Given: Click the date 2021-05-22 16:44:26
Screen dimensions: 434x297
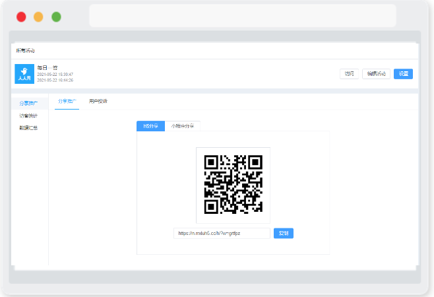Looking at the screenshot, I should [x=55, y=80].
